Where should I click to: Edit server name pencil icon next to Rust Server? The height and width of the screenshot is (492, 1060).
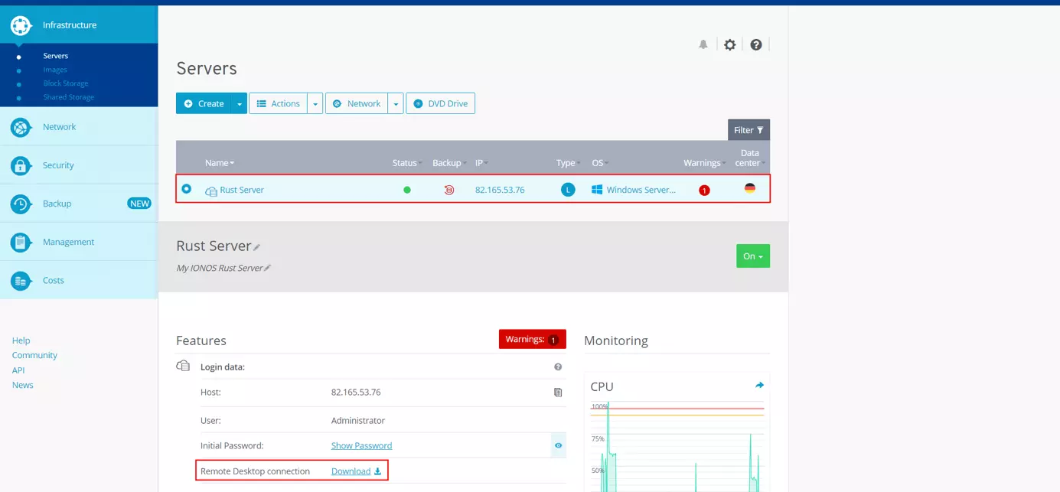[257, 247]
